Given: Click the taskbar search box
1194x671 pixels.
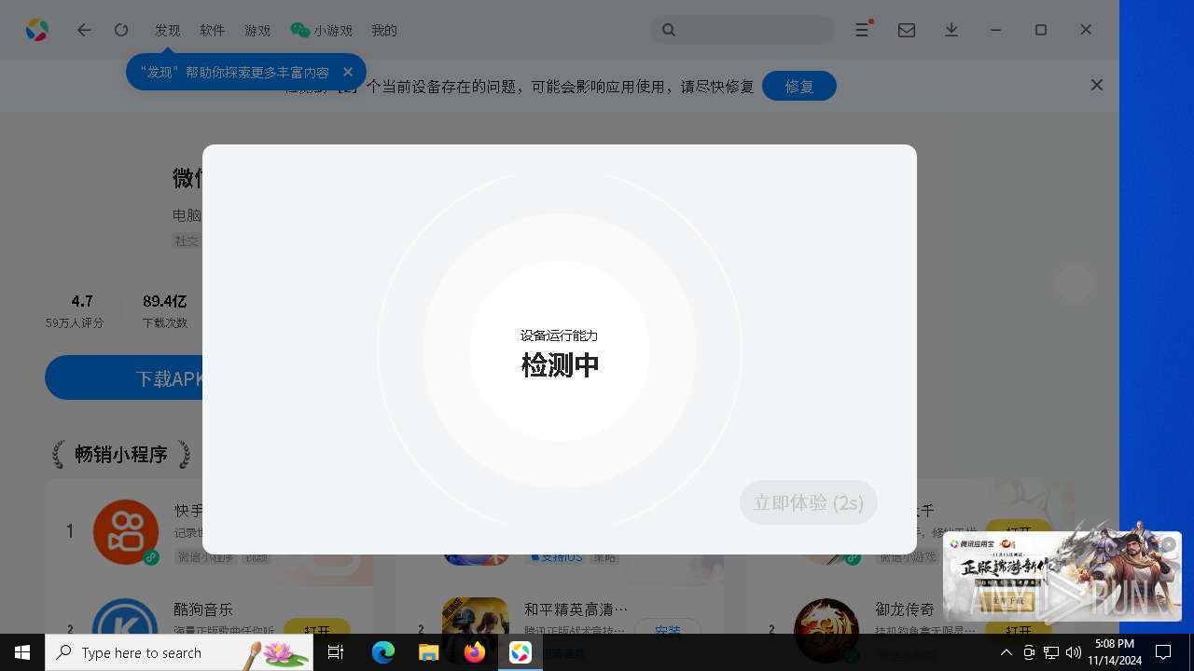Looking at the screenshot, I should (x=179, y=652).
